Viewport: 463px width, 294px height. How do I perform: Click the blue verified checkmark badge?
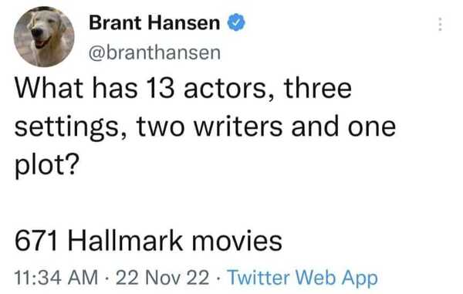(236, 22)
